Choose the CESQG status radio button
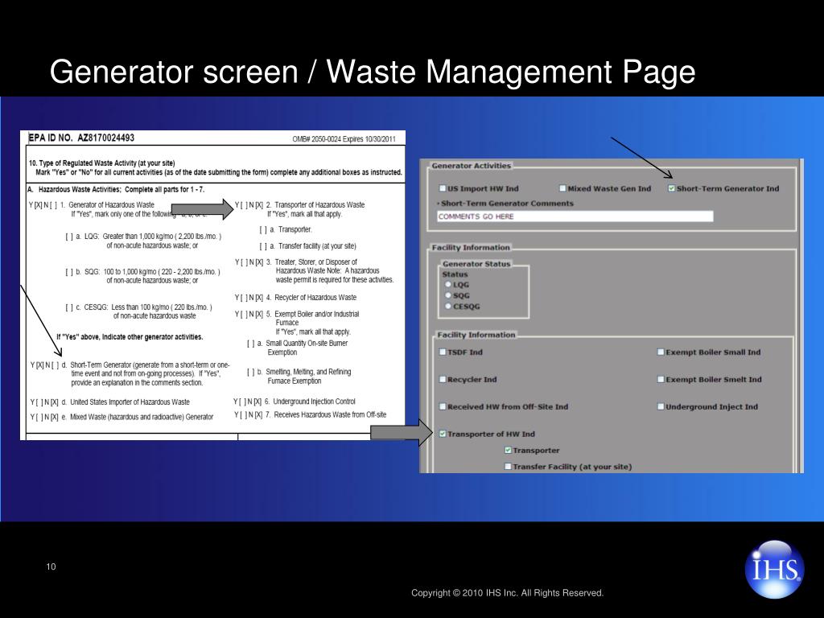Screen dimensions: 824x618 pos(448,307)
